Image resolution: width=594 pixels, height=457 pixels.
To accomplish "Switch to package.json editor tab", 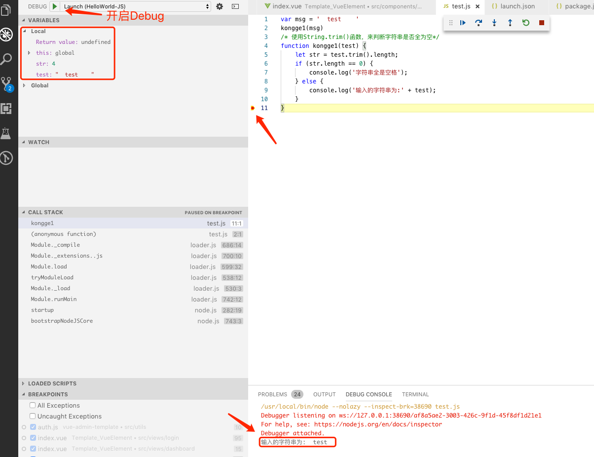I will pyautogui.click(x=572, y=6).
